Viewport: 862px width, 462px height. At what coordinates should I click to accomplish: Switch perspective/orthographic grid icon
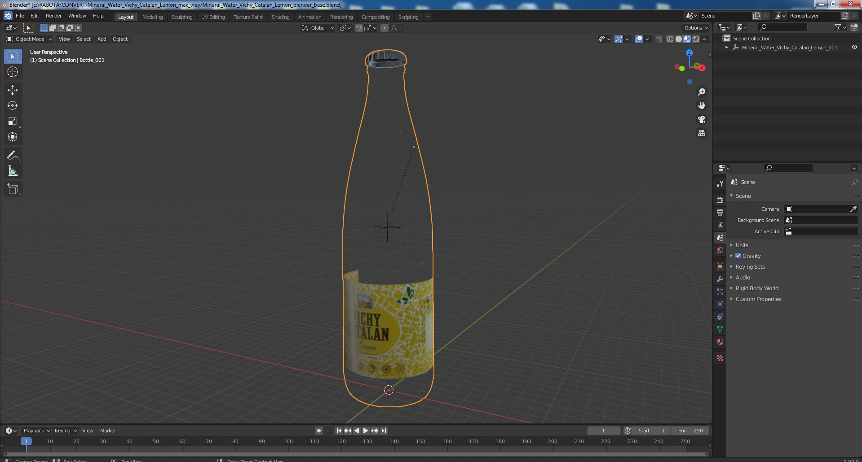[x=702, y=133]
